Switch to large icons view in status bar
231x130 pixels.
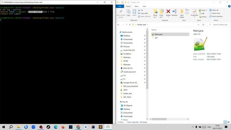point(228,122)
